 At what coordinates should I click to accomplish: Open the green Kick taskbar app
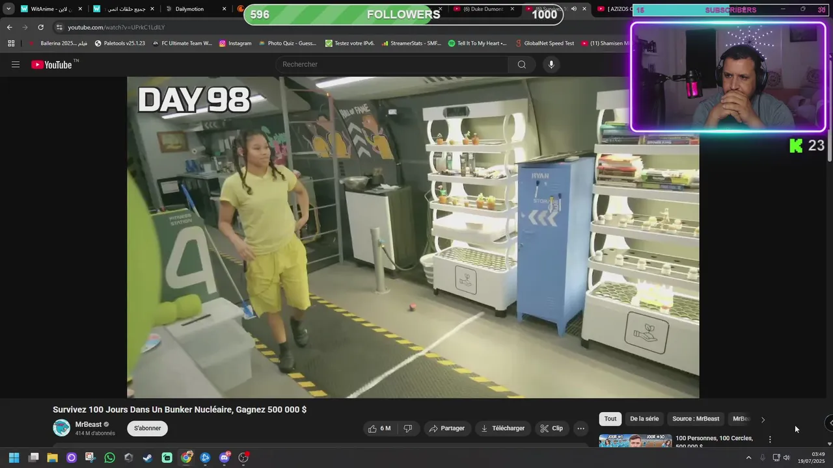(167, 458)
